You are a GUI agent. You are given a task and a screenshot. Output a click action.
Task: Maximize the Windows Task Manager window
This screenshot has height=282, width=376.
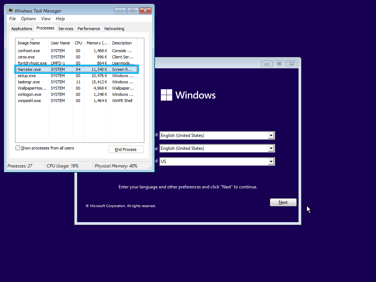[x=133, y=11]
